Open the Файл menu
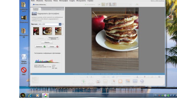177x110 pixels. coord(33,1)
